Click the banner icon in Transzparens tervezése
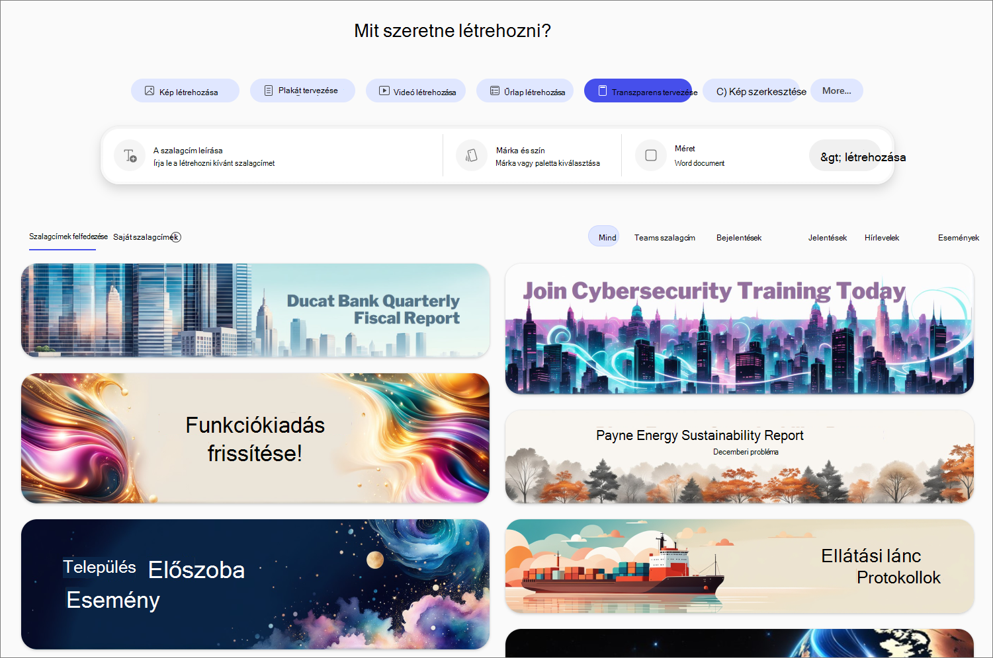Viewport: 993px width, 658px height. [x=603, y=91]
